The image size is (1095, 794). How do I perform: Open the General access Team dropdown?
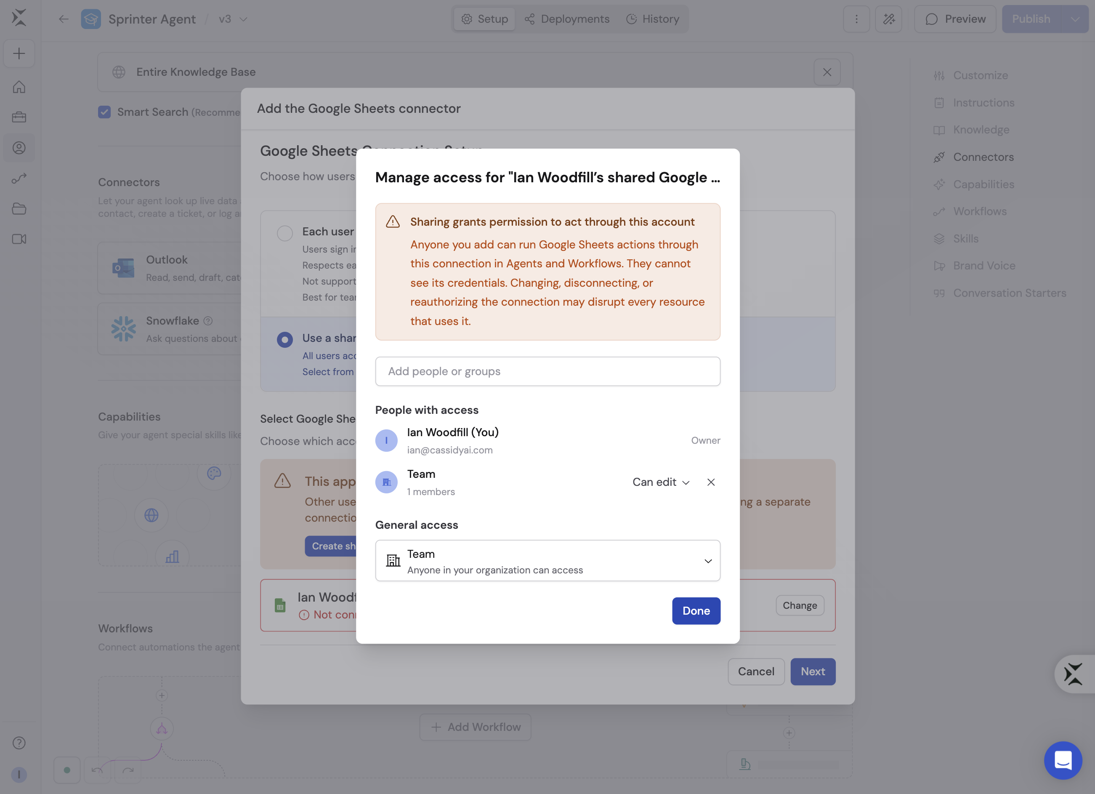(547, 560)
